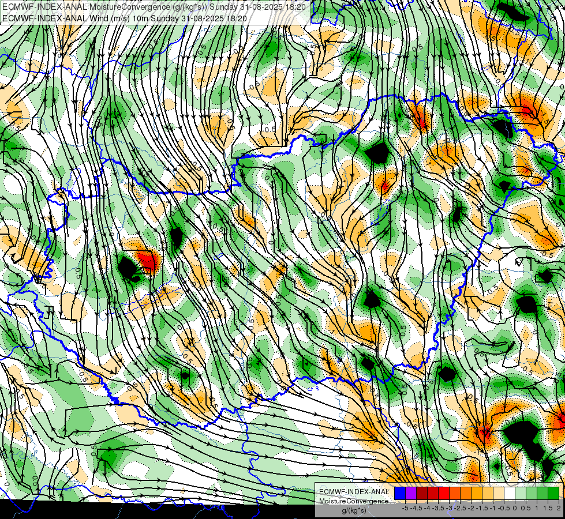Pick the orange swatch between -2.5 and -2
The height and width of the screenshot is (519, 565).
click(x=466, y=493)
